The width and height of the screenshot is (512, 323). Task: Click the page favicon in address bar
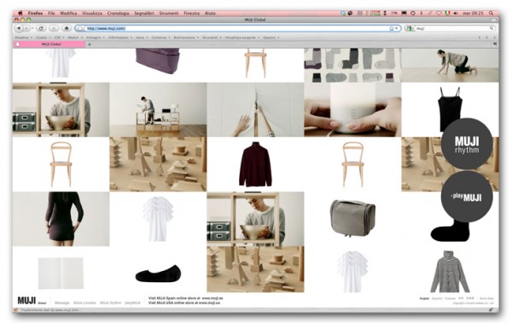[x=81, y=29]
